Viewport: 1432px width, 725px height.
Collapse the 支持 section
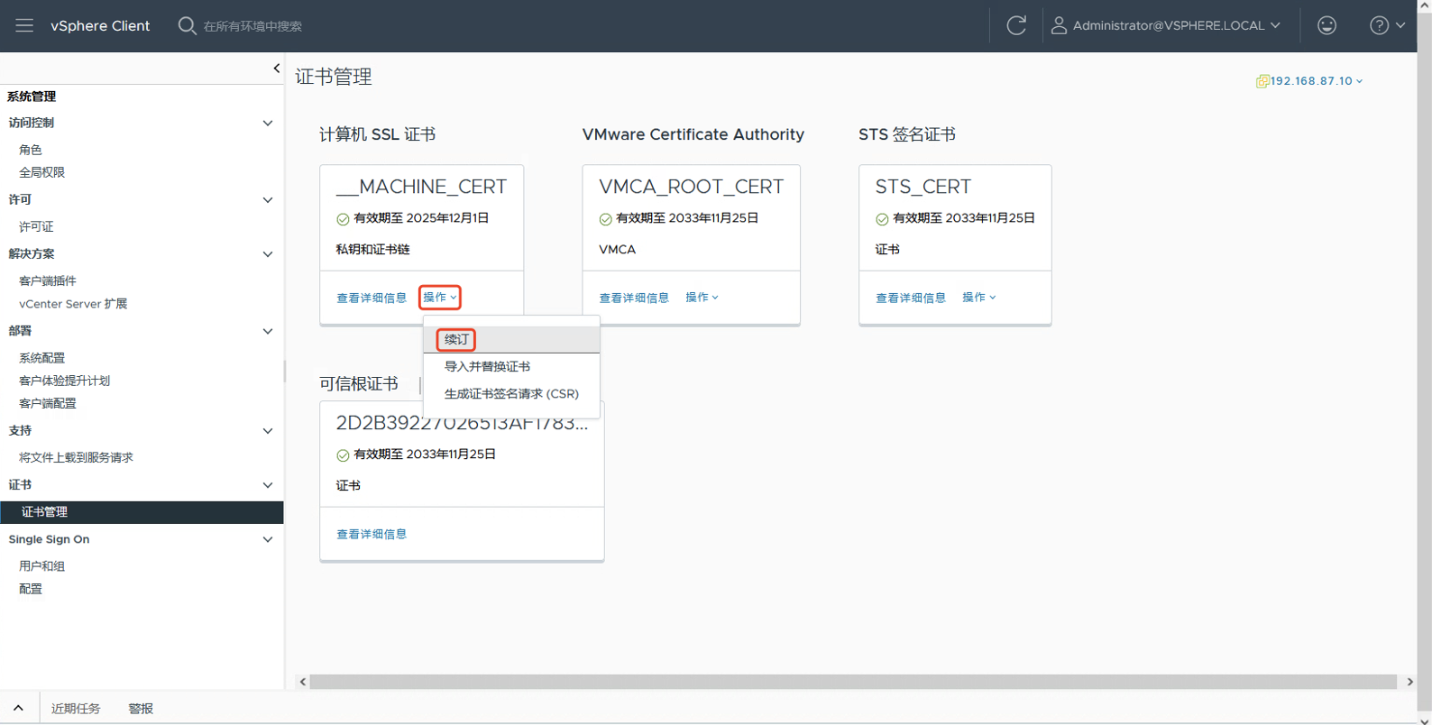point(267,431)
